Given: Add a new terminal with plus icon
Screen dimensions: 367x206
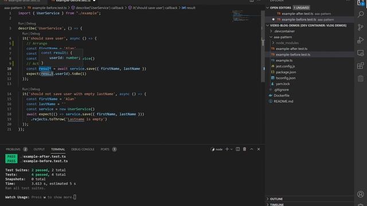Looking at the screenshot, I should [x=227, y=149].
